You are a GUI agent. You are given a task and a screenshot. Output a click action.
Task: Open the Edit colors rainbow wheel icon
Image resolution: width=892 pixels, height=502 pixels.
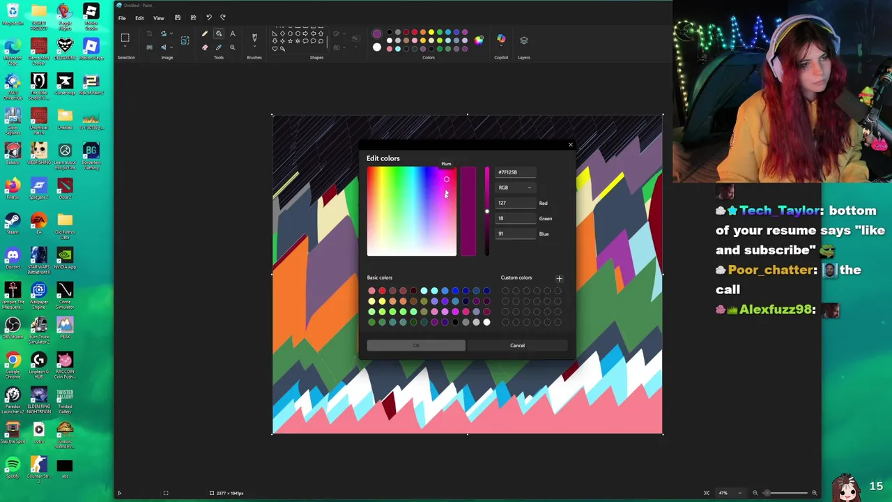pyautogui.click(x=479, y=40)
